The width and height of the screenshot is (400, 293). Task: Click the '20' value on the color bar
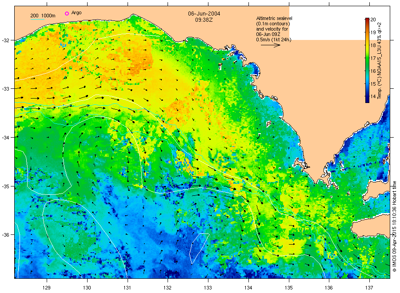pos(373,20)
